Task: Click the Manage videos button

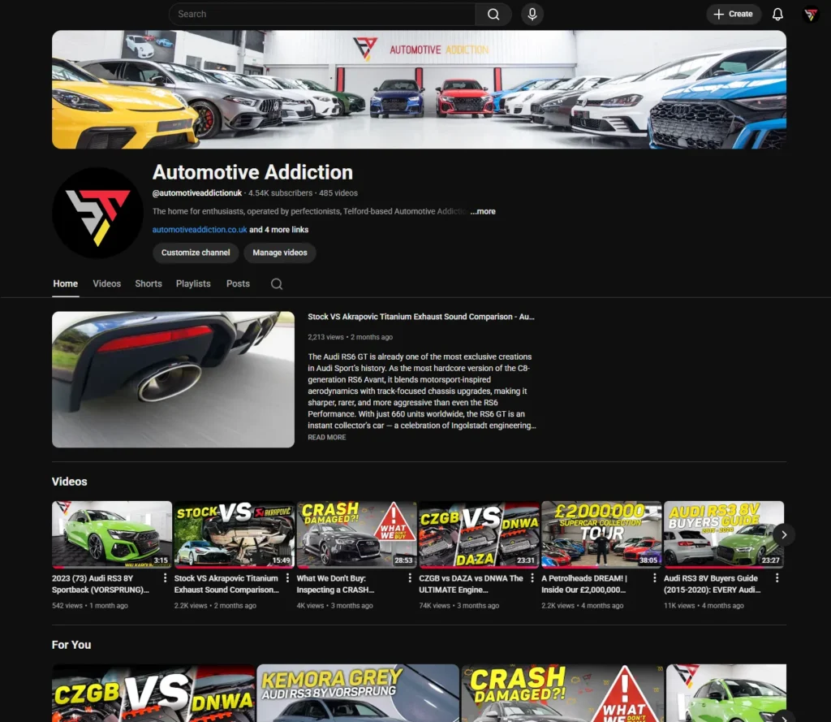Action: click(279, 253)
